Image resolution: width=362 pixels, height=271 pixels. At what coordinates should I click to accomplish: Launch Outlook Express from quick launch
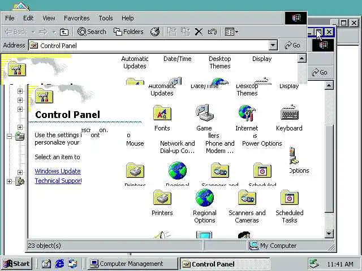point(72,264)
